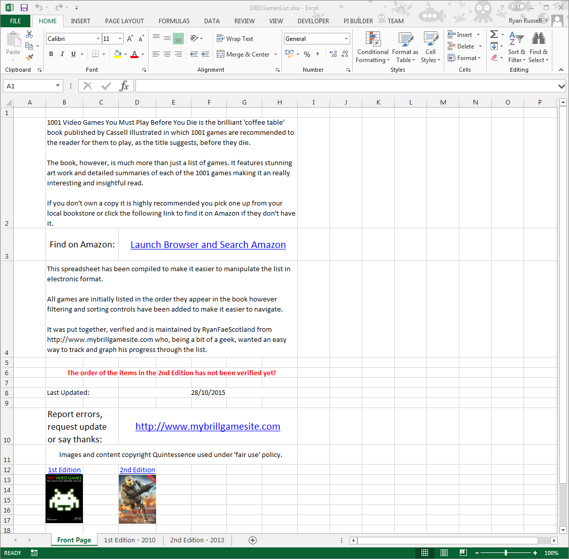Screen dimensions: 569x559
Task: Increase font size with large A icon
Action: pos(130,39)
